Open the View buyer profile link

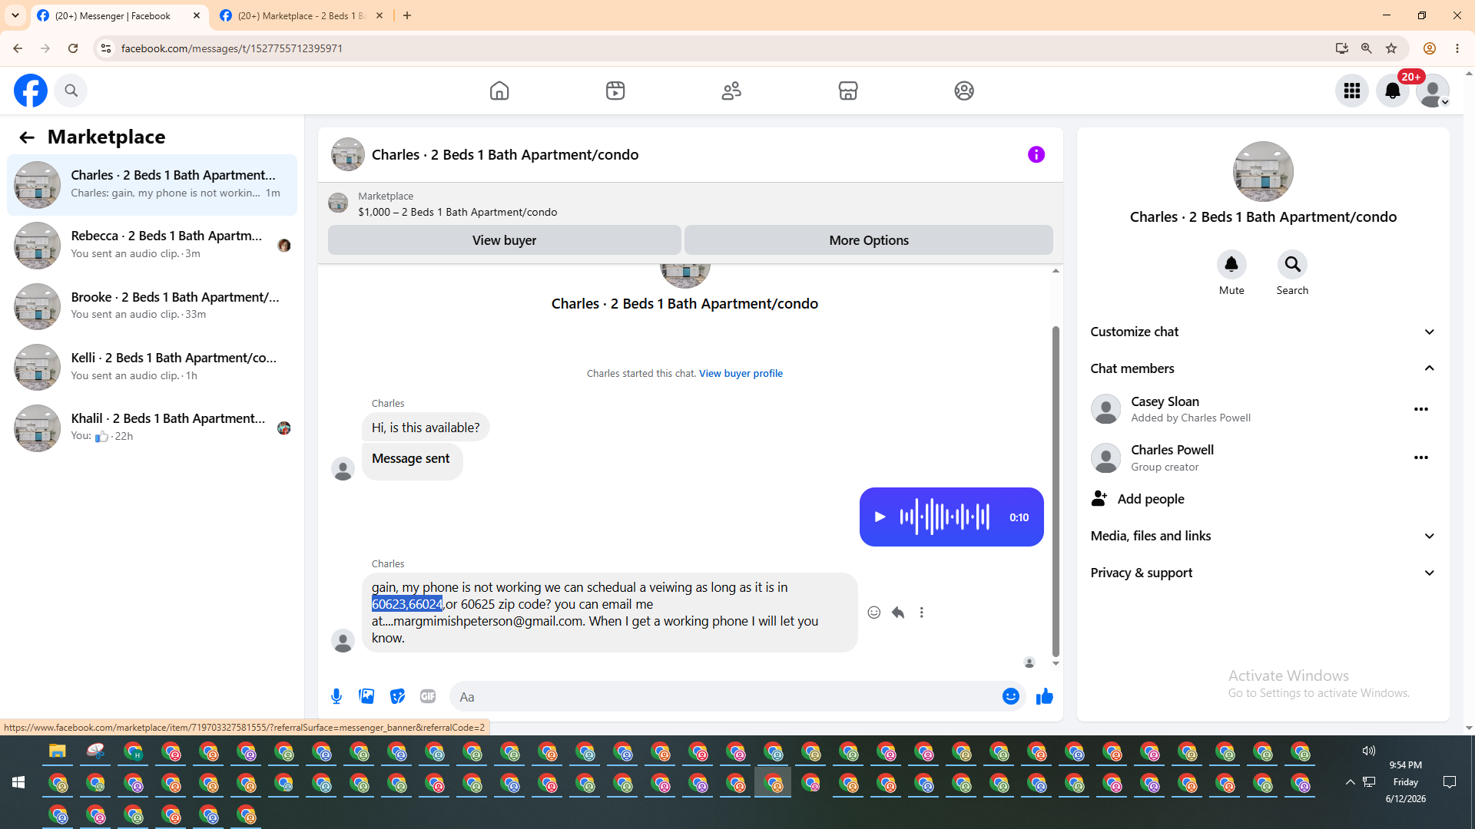(741, 374)
